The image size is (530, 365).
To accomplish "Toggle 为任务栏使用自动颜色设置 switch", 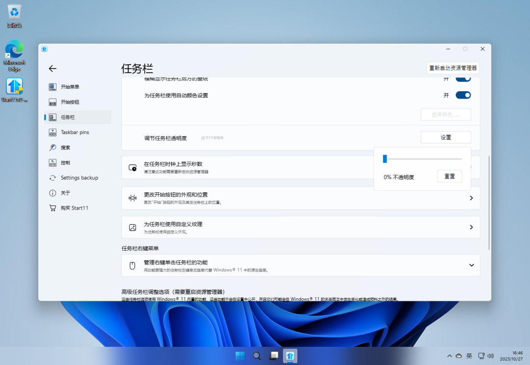I will (x=463, y=95).
